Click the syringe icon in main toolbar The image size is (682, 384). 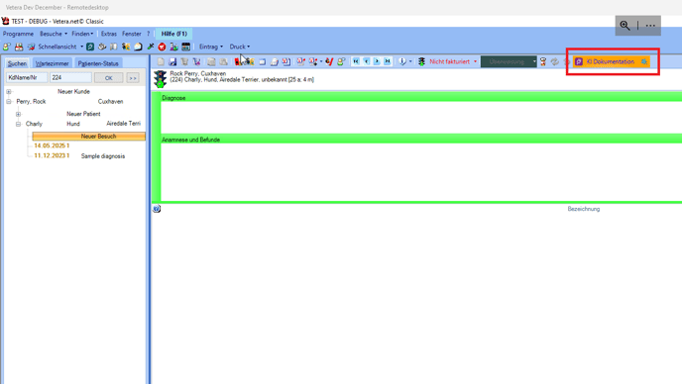151,47
